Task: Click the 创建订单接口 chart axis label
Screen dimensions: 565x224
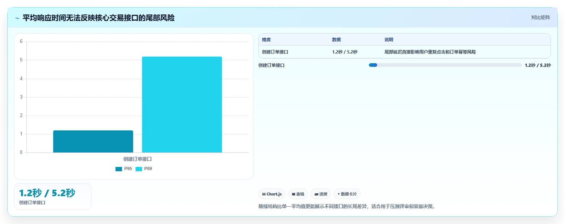Action: tap(137, 159)
